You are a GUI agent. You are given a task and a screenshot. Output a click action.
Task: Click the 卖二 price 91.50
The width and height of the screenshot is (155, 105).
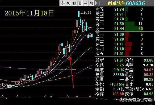(x=119, y=24)
